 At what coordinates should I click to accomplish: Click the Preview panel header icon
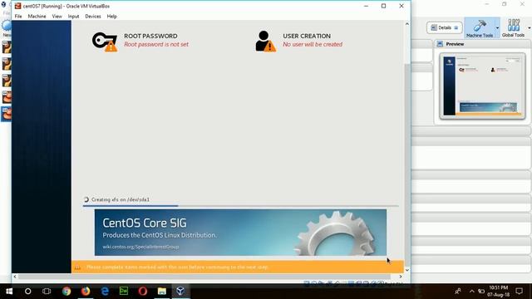pos(440,44)
